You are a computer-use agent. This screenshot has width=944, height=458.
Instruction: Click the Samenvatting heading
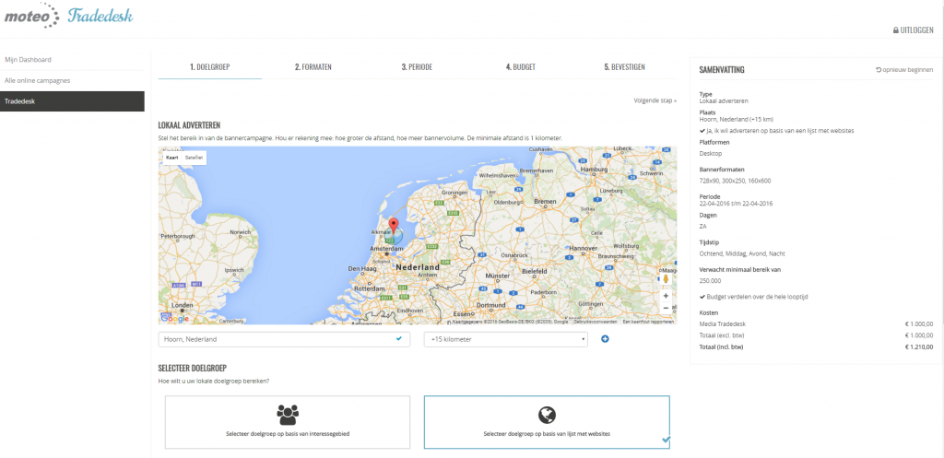pos(721,70)
